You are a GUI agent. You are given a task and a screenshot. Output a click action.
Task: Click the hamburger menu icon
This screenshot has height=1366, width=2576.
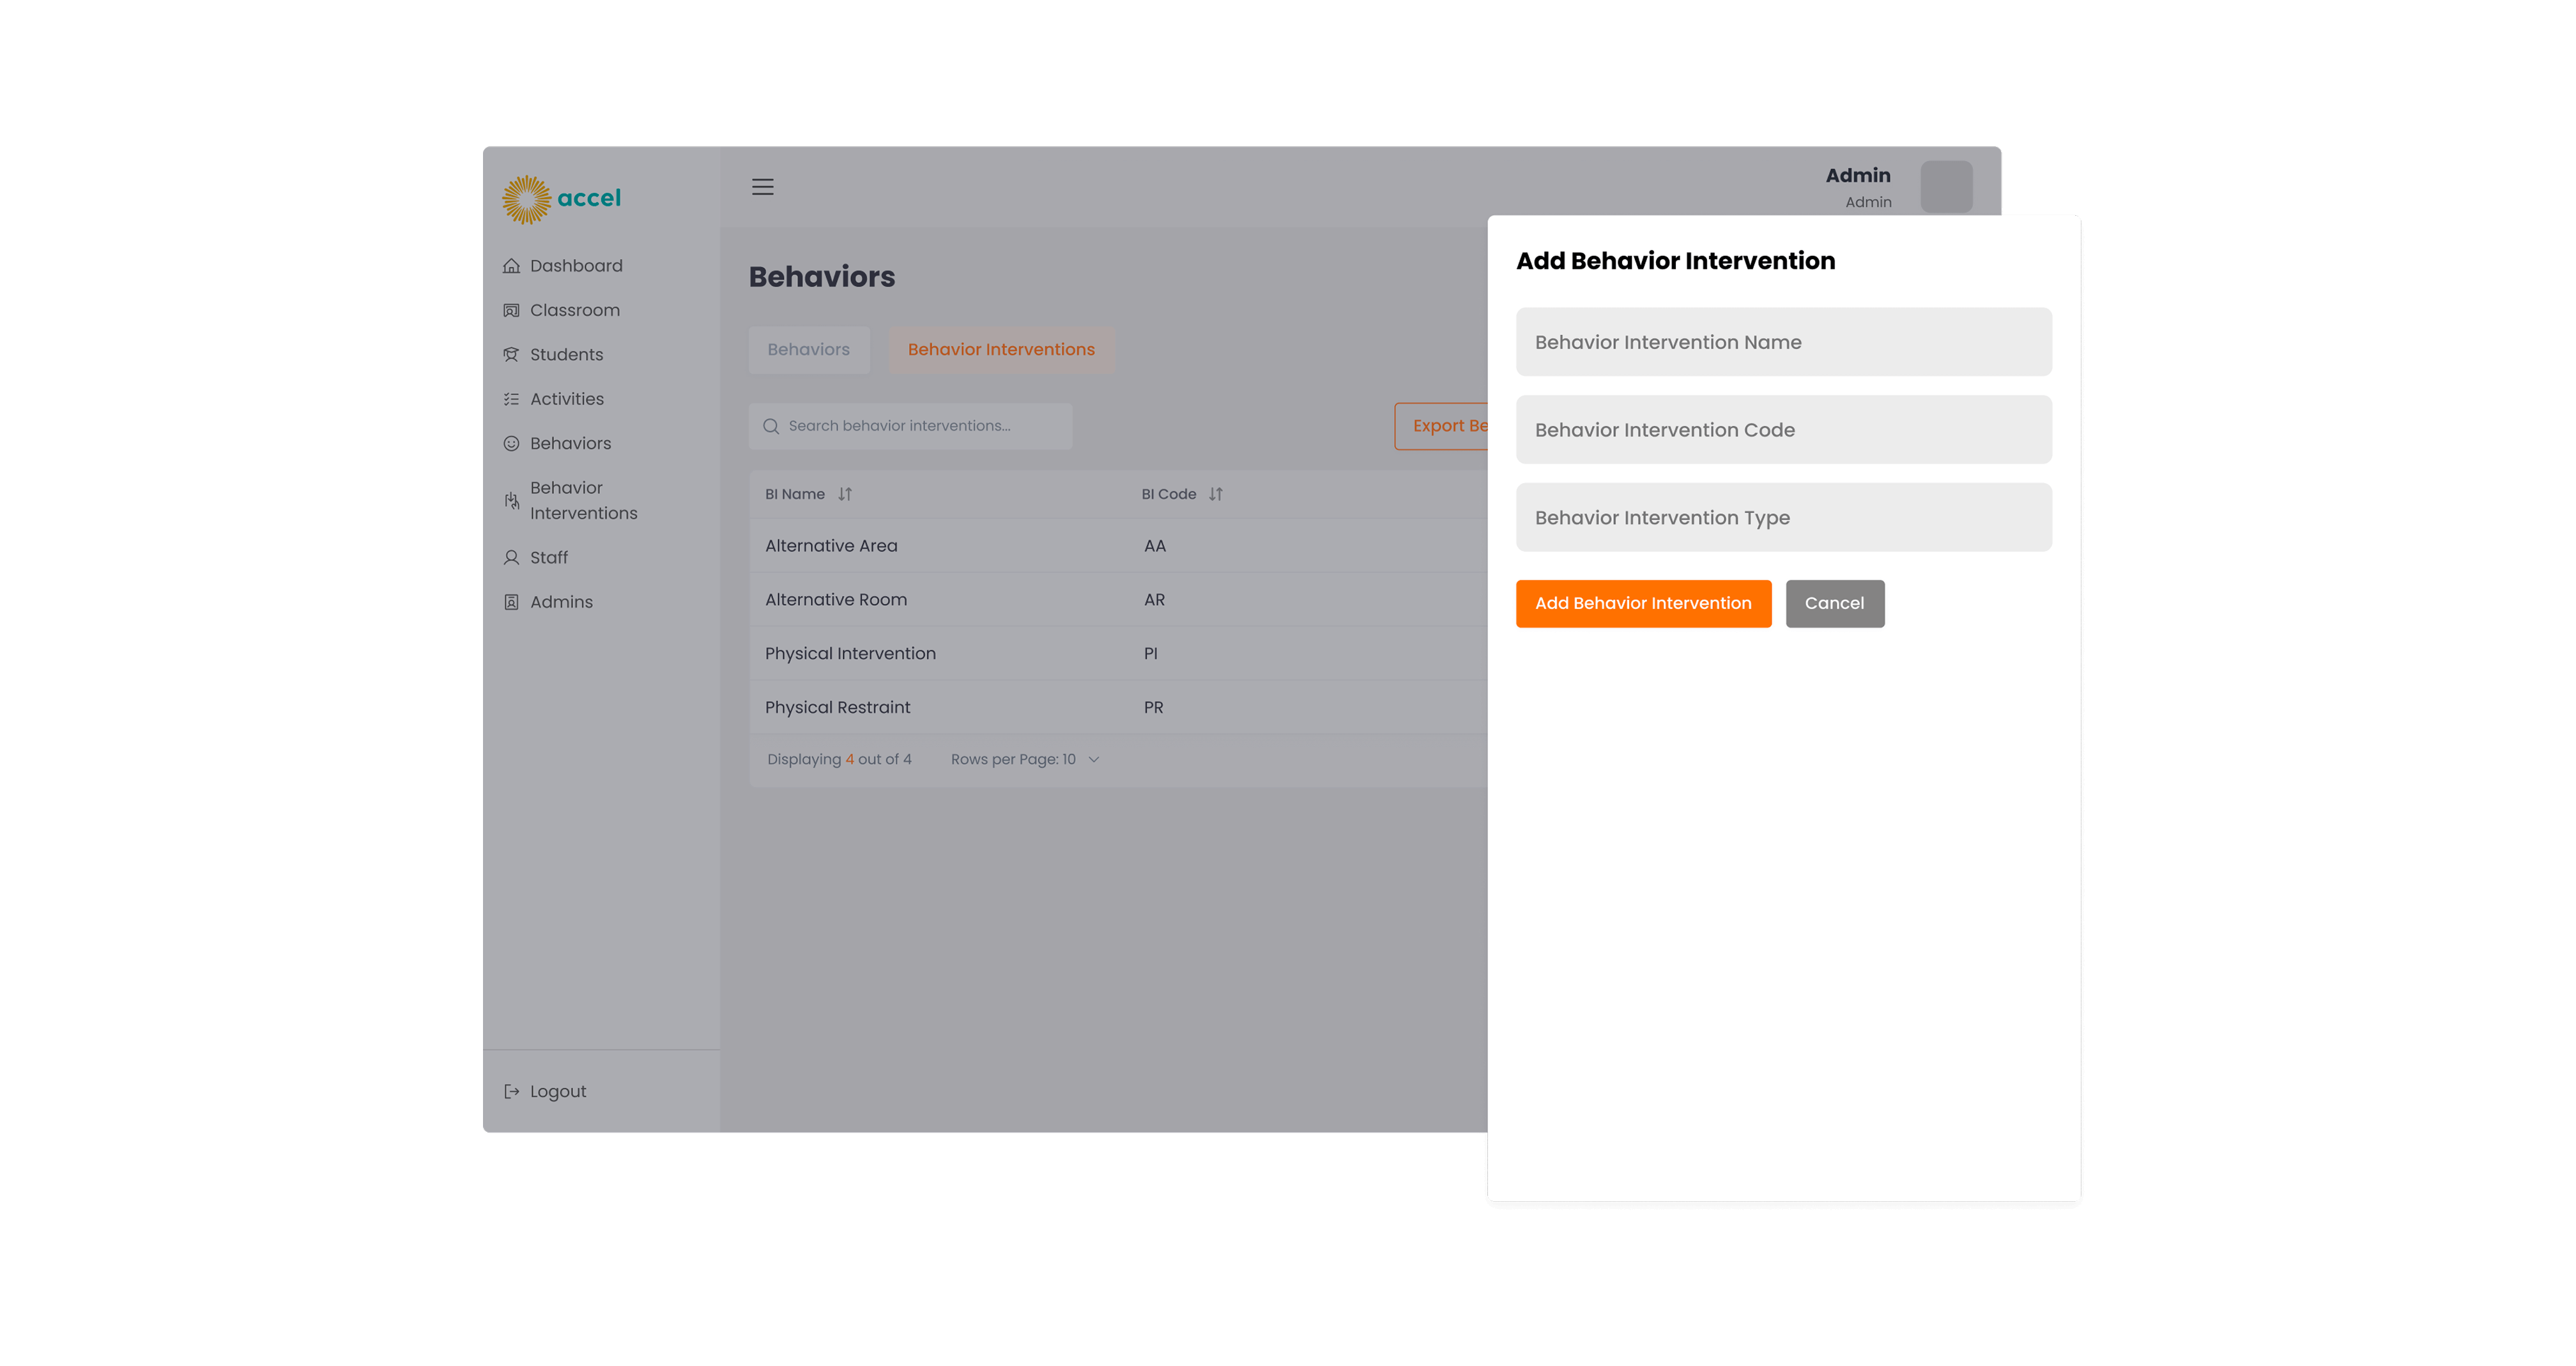point(762,187)
